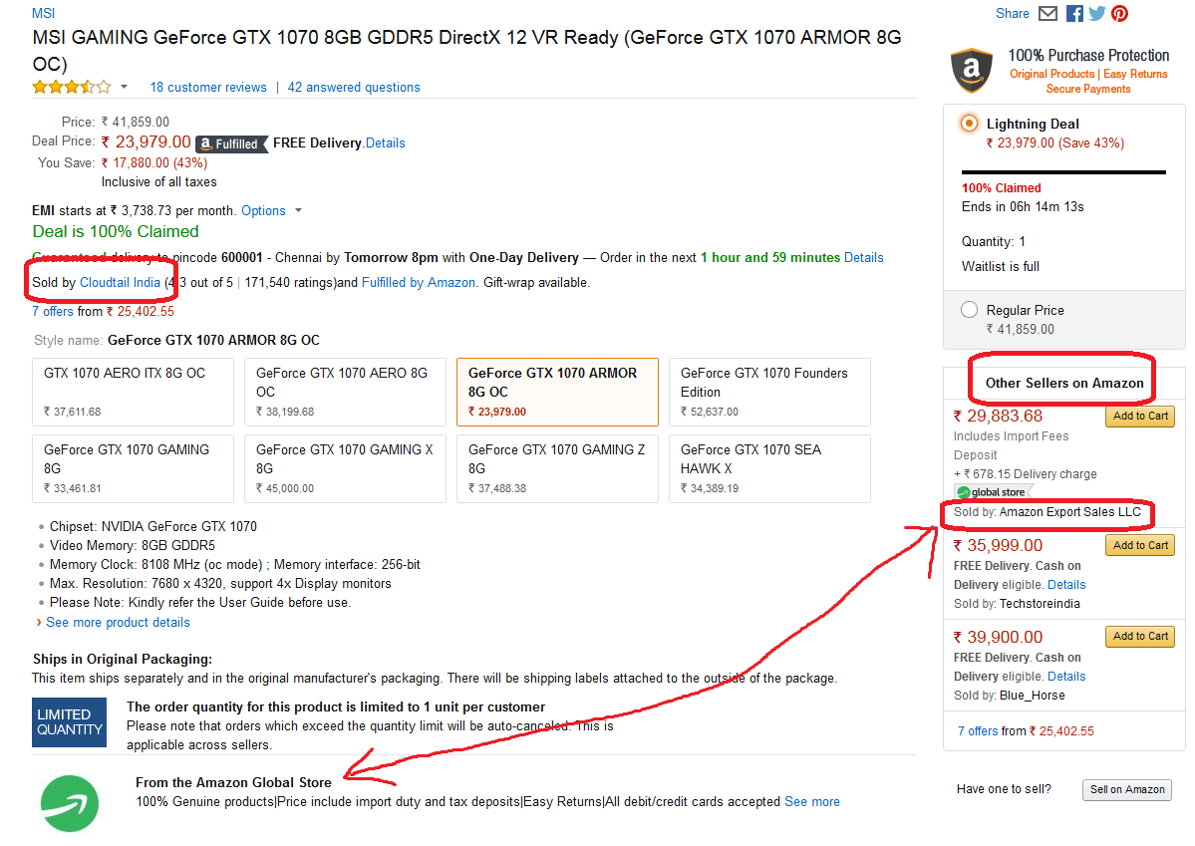This screenshot has height=846, width=1195.
Task: Select GeForce GTX 1070 GAMING 8G style
Action: pyautogui.click(x=133, y=468)
